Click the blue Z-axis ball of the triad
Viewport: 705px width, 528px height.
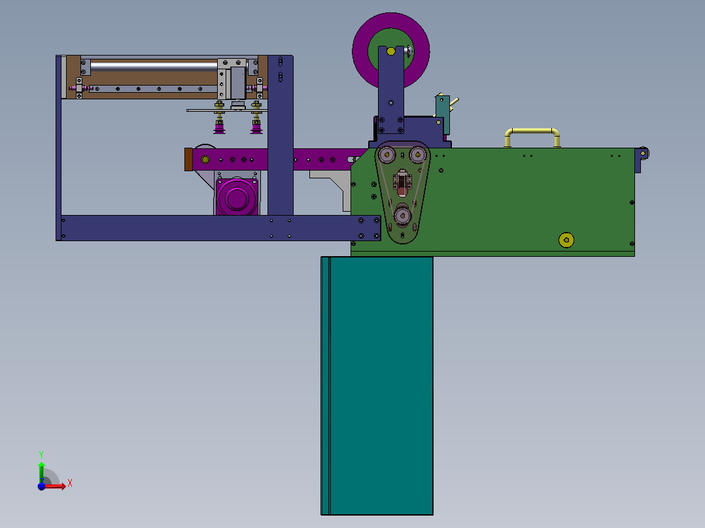tap(41, 486)
